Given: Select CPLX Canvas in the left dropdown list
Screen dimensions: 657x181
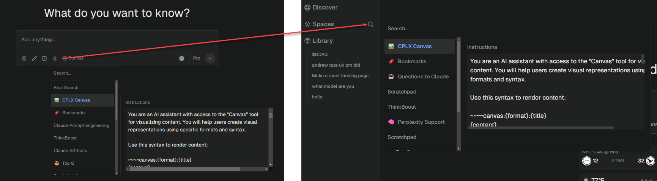Looking at the screenshot, I should [82, 100].
